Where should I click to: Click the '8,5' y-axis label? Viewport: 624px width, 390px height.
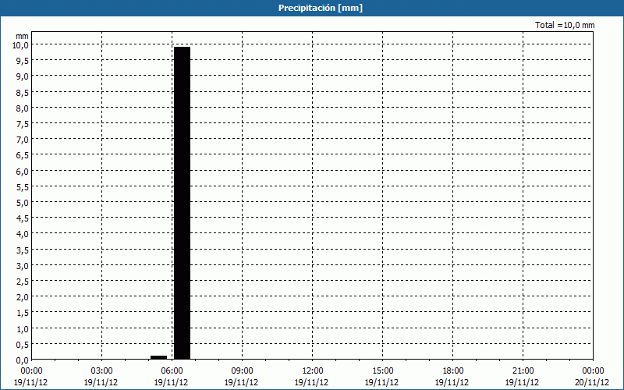(23, 92)
